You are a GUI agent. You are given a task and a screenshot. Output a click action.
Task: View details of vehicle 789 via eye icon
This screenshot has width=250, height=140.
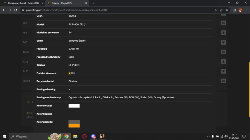coord(223,33)
